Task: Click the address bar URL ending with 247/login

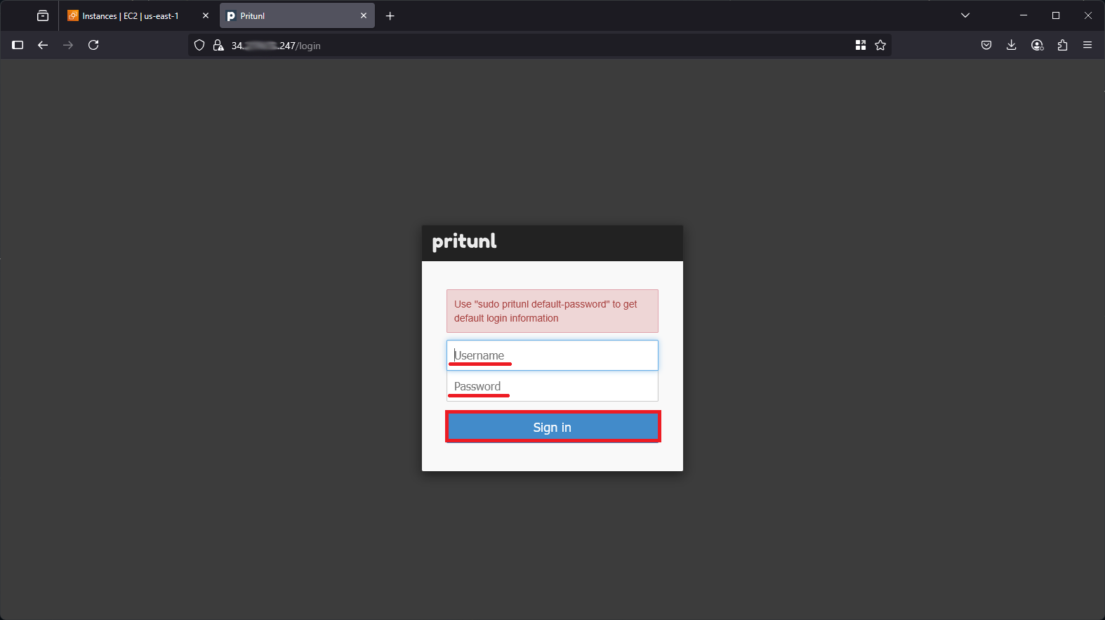Action: tap(276, 46)
